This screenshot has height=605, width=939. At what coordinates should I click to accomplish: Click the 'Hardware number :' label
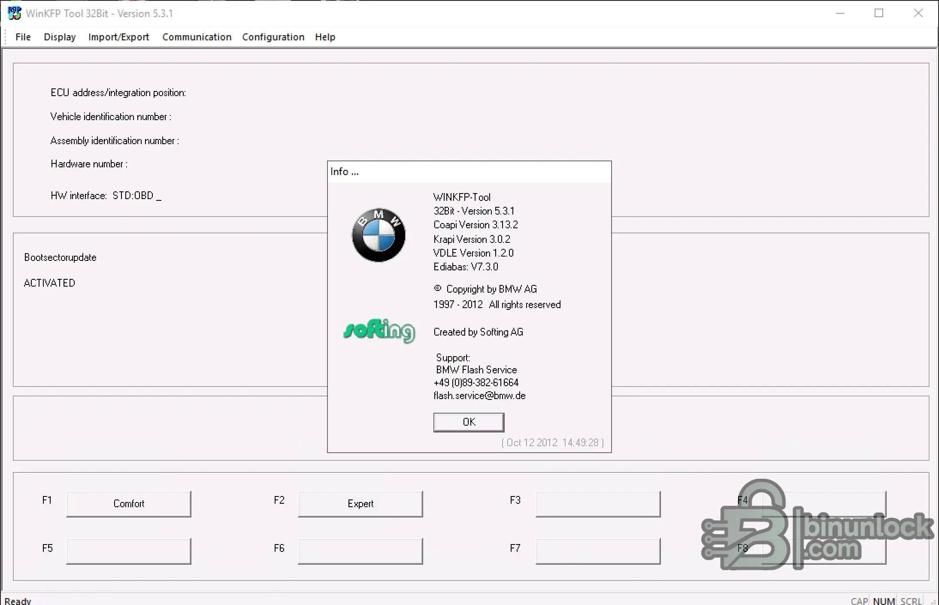click(x=89, y=164)
